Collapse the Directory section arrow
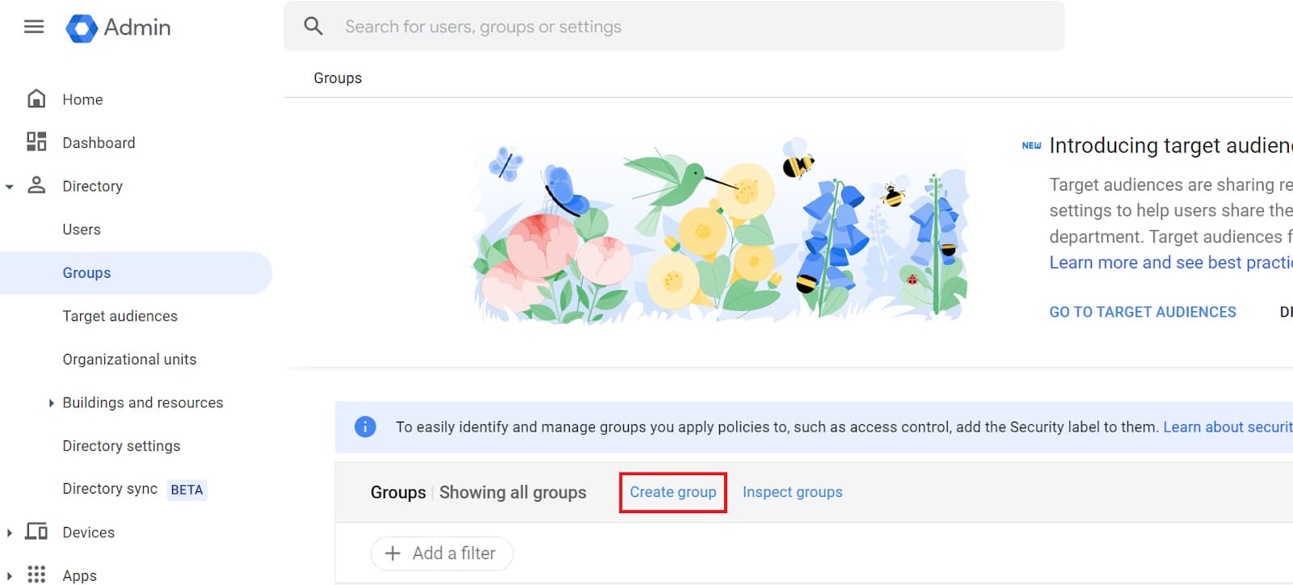1293x585 pixels. click(10, 187)
